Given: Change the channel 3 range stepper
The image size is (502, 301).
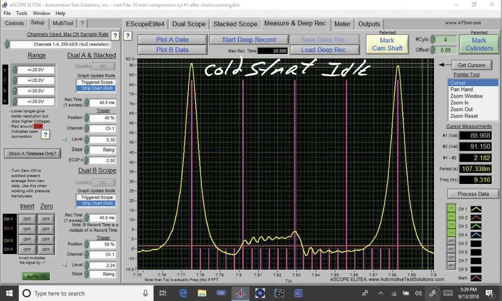Looking at the screenshot, I should pyautogui.click(x=14, y=90).
